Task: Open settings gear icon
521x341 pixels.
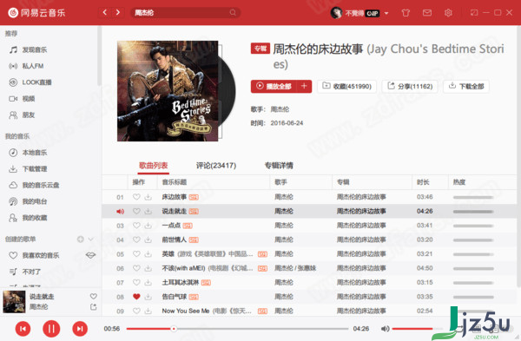Action: [x=448, y=13]
